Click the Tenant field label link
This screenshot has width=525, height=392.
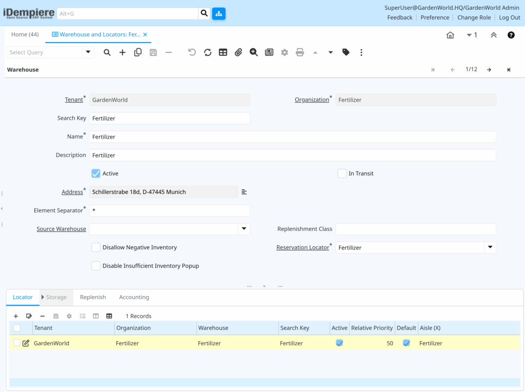(x=74, y=100)
